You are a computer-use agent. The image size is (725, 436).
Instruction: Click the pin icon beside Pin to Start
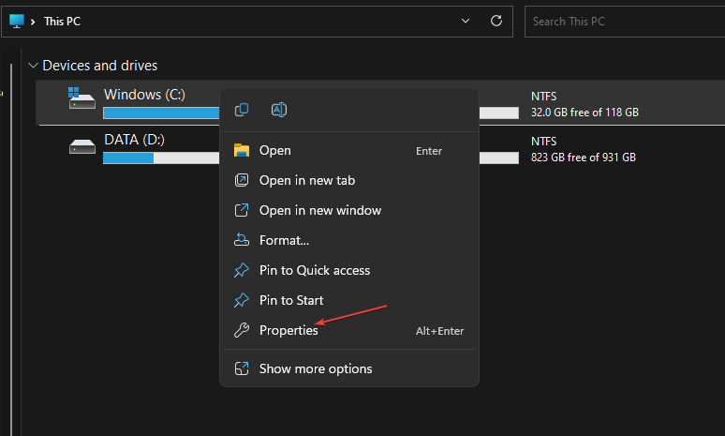pyautogui.click(x=242, y=300)
